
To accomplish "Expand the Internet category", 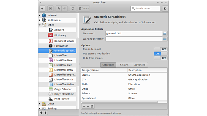I will 40,15.
